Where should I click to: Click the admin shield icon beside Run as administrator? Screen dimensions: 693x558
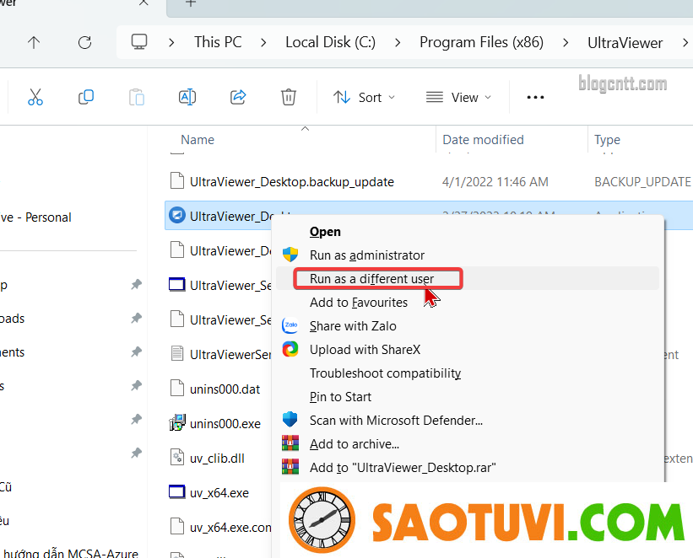point(290,255)
